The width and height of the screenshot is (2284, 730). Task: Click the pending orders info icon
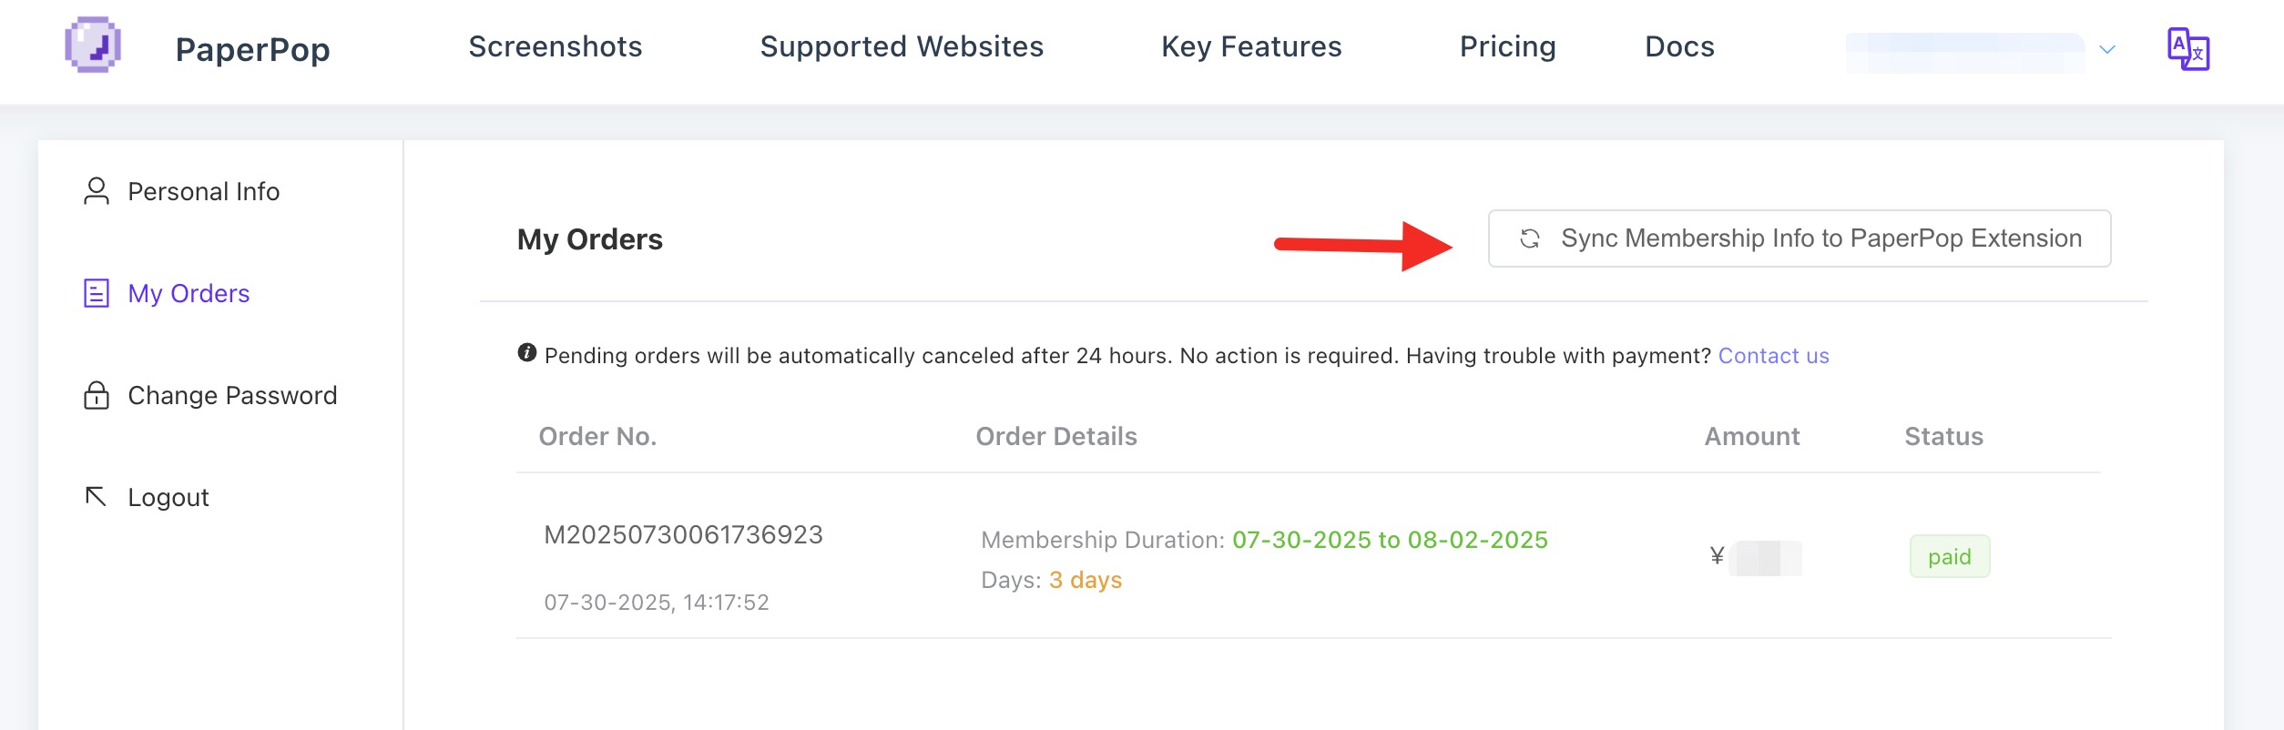pyautogui.click(x=526, y=353)
